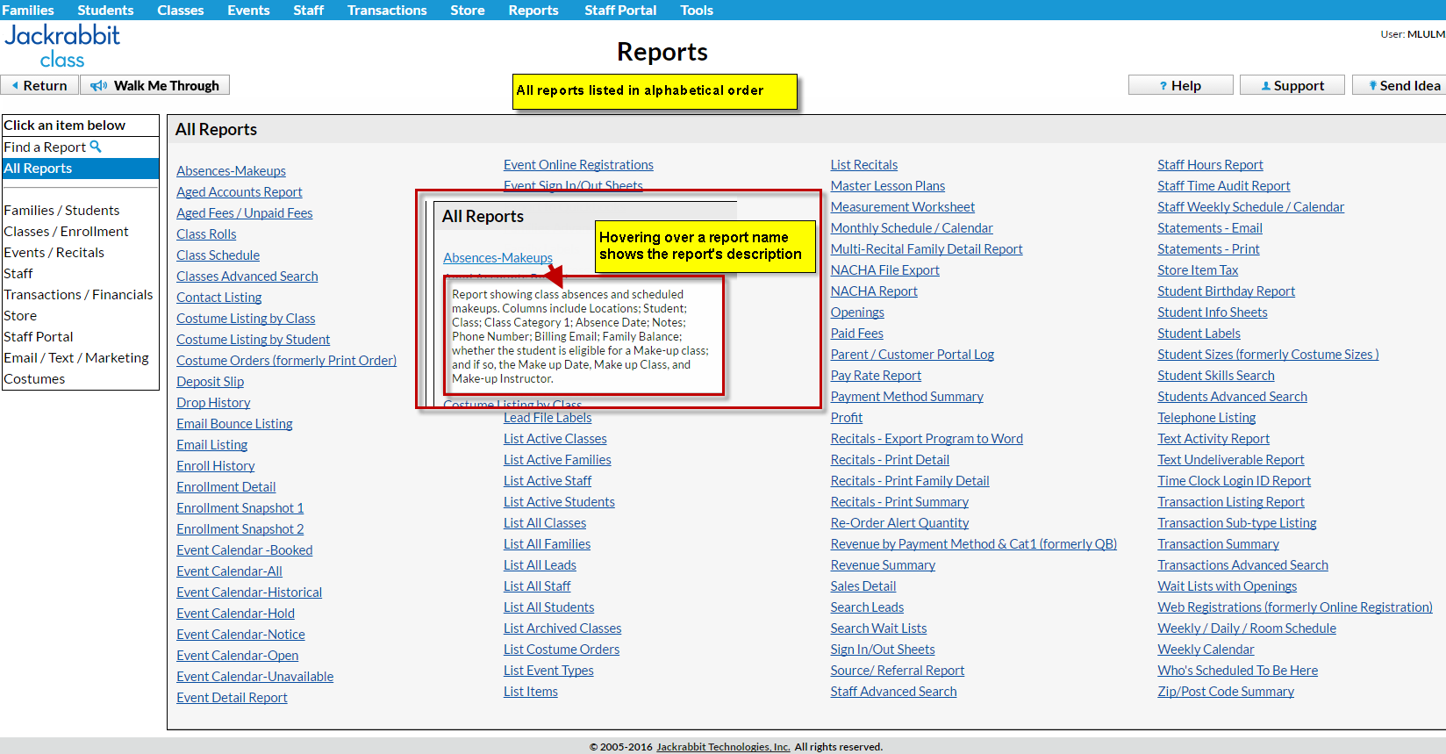Click the Support button
Screen dimensions: 1446x754
[x=1292, y=85]
